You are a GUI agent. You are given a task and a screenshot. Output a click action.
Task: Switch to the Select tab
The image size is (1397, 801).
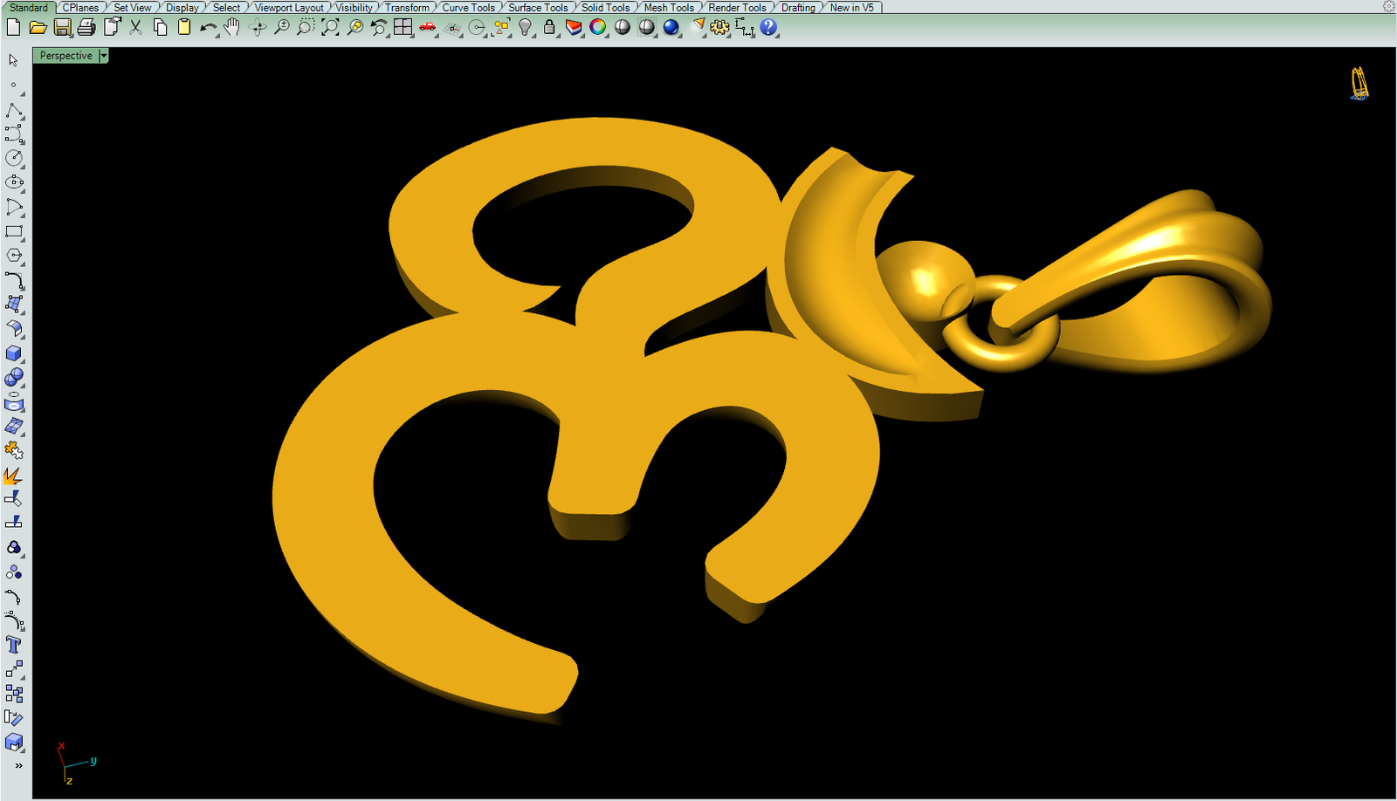(x=226, y=7)
